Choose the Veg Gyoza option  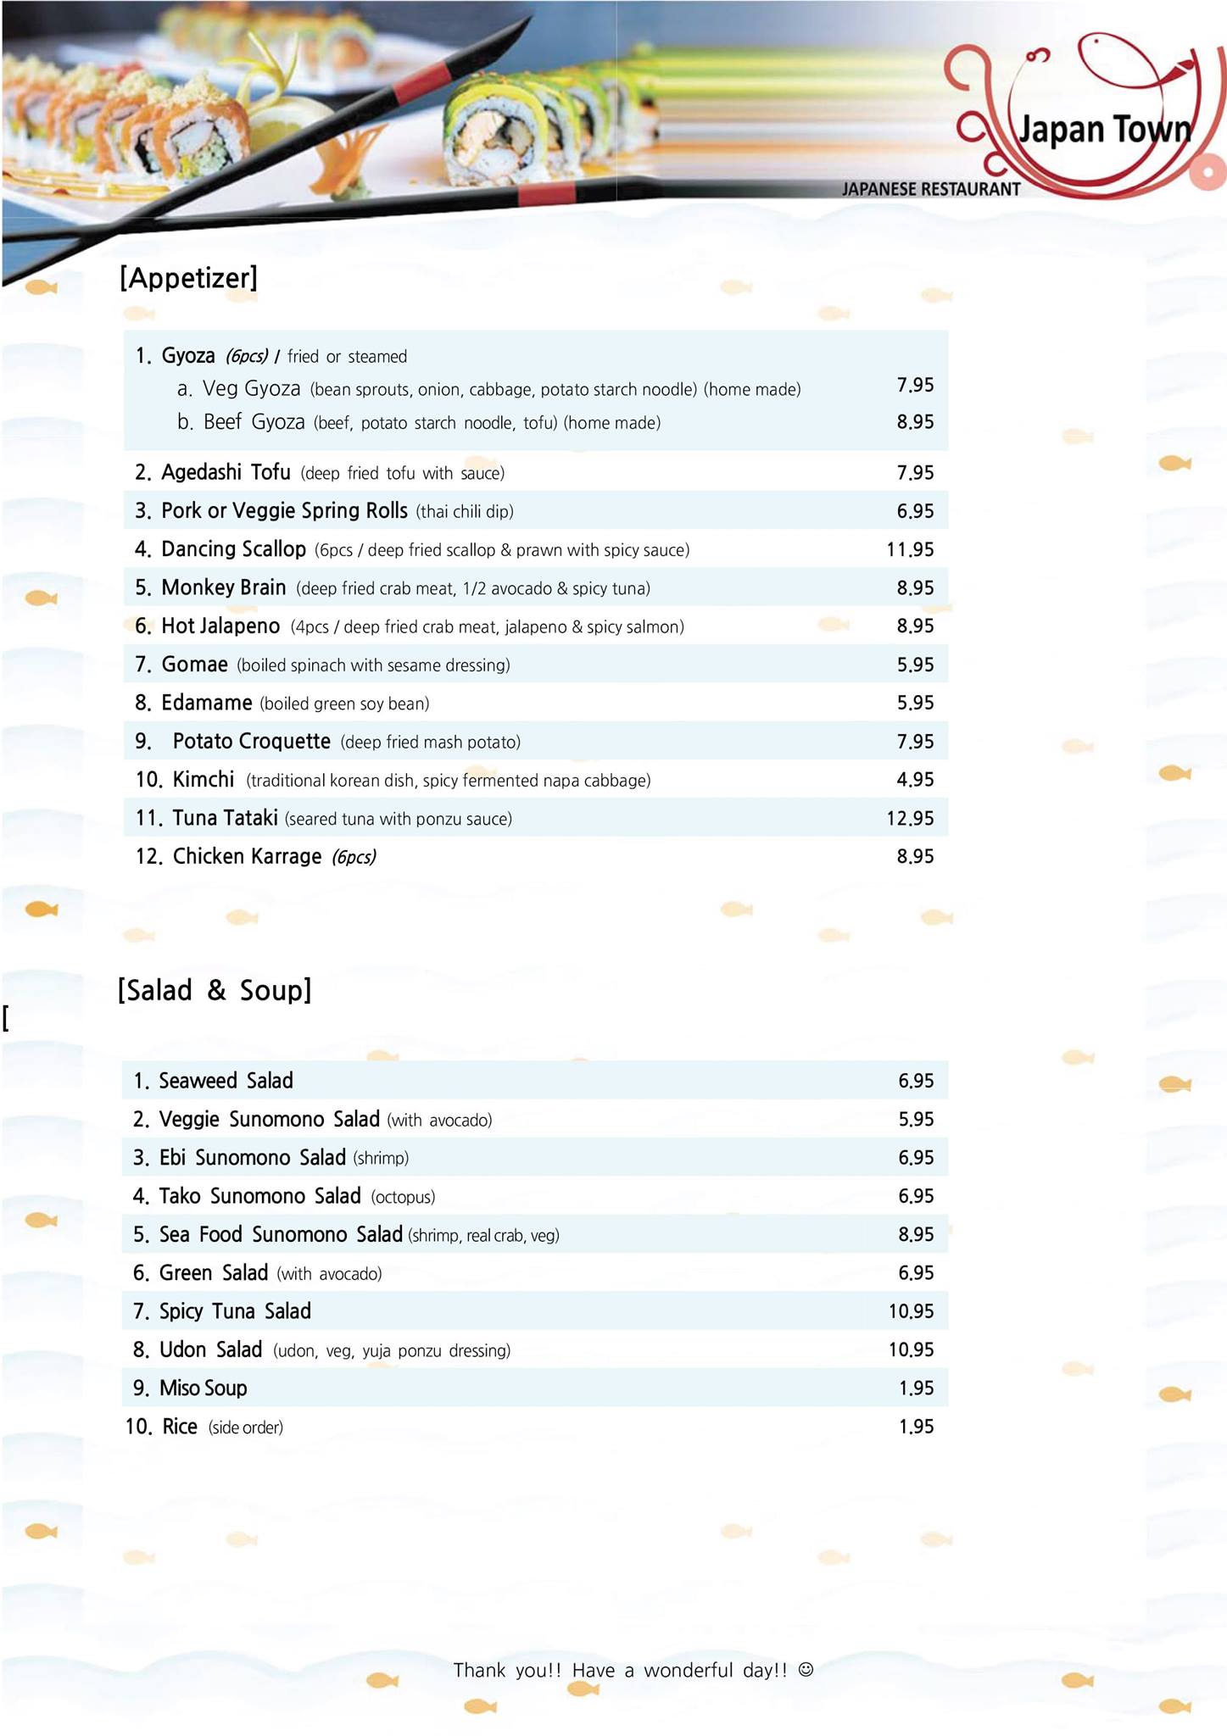click(252, 389)
